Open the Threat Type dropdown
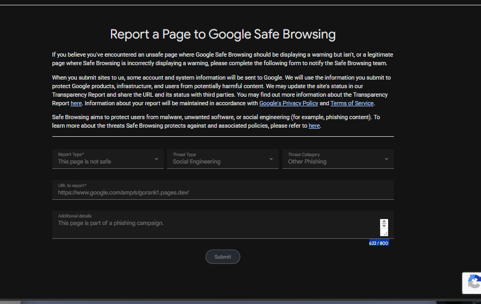481x304 pixels. (223, 159)
